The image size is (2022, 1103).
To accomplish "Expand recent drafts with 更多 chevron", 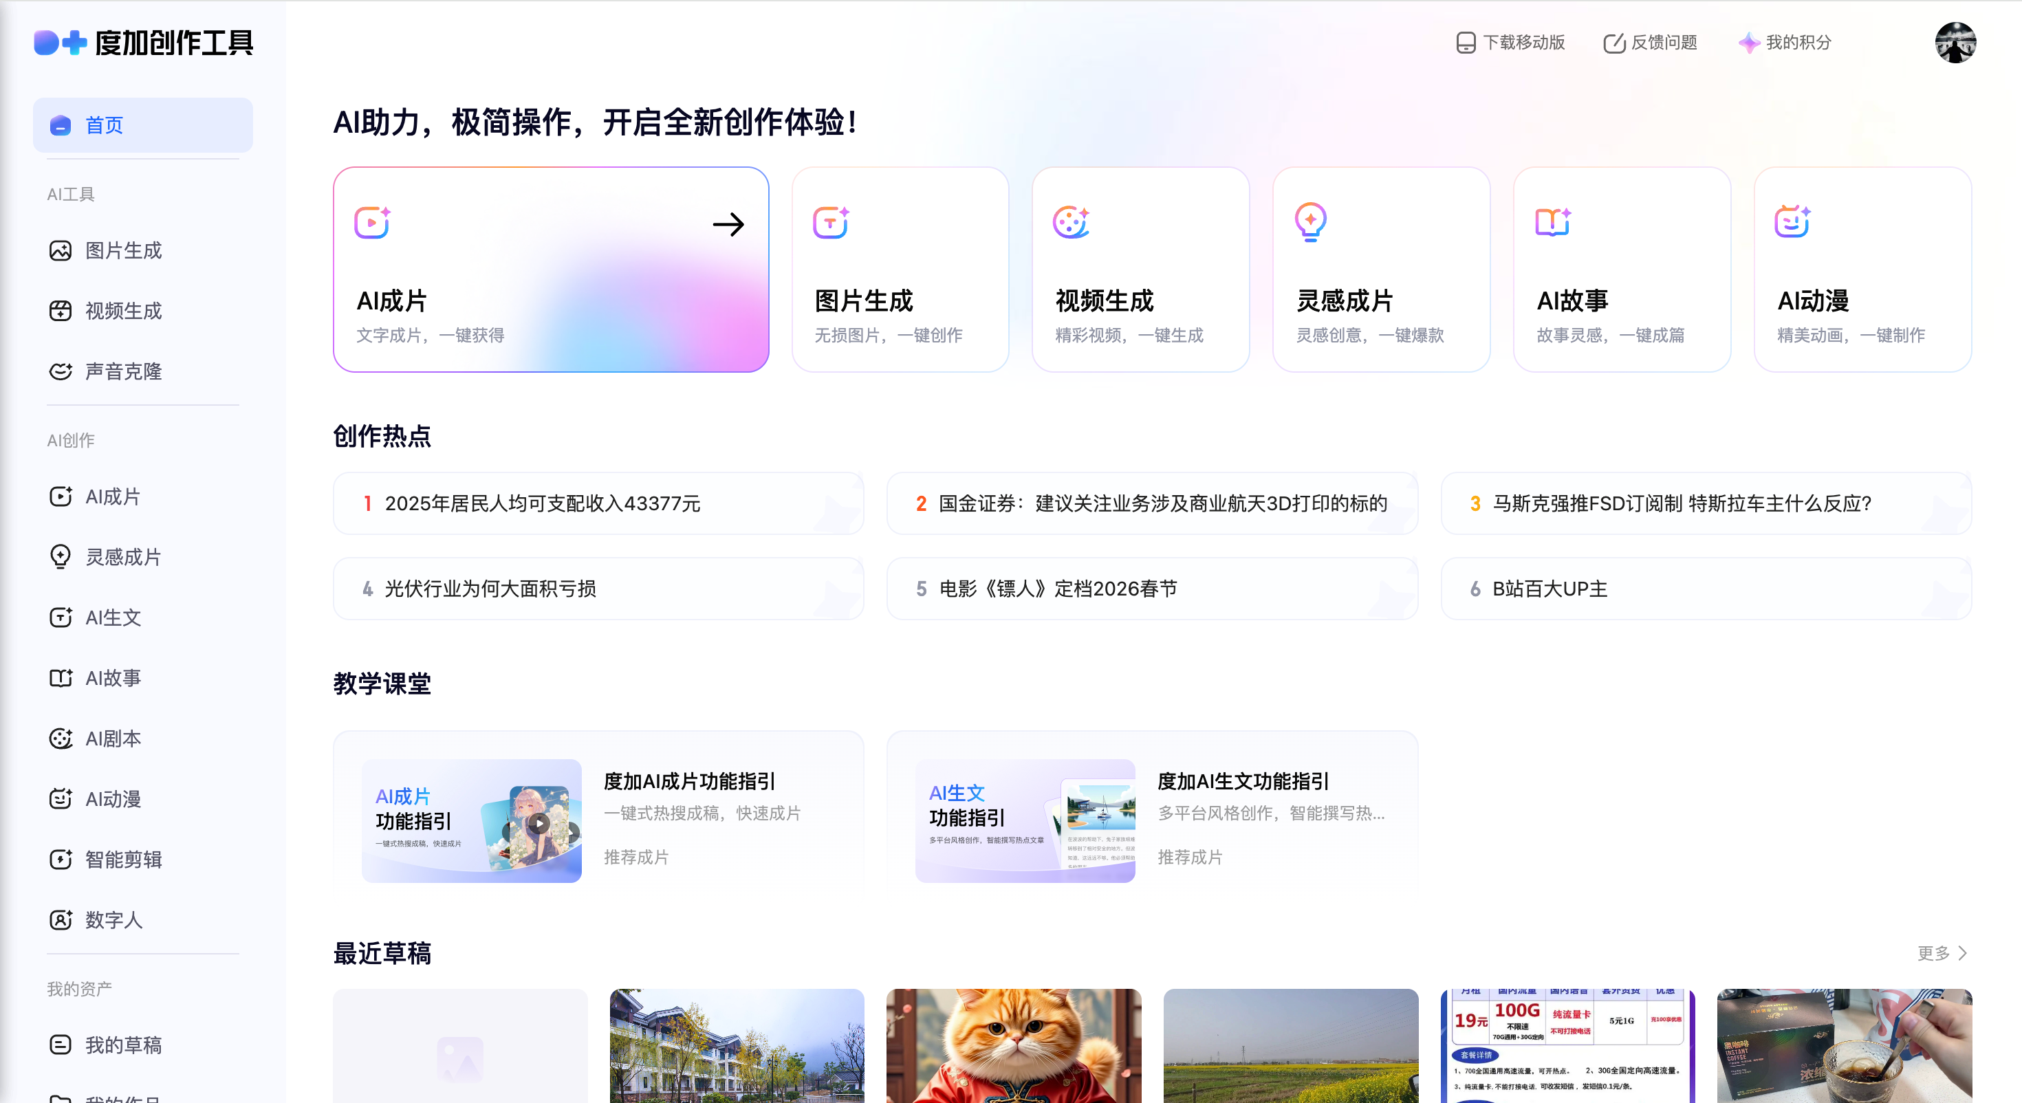I will click(x=1961, y=953).
